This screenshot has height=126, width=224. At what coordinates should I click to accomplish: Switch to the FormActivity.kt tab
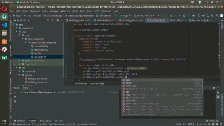click(199, 20)
